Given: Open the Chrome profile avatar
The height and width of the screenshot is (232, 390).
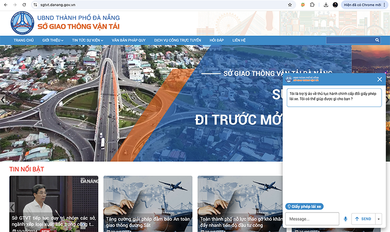Looking at the screenshot, I should (335, 4).
